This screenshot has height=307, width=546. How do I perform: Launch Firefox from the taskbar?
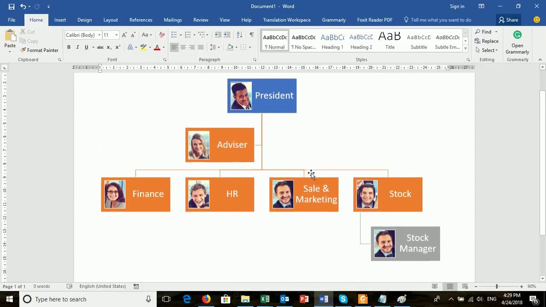pyautogui.click(x=206, y=299)
